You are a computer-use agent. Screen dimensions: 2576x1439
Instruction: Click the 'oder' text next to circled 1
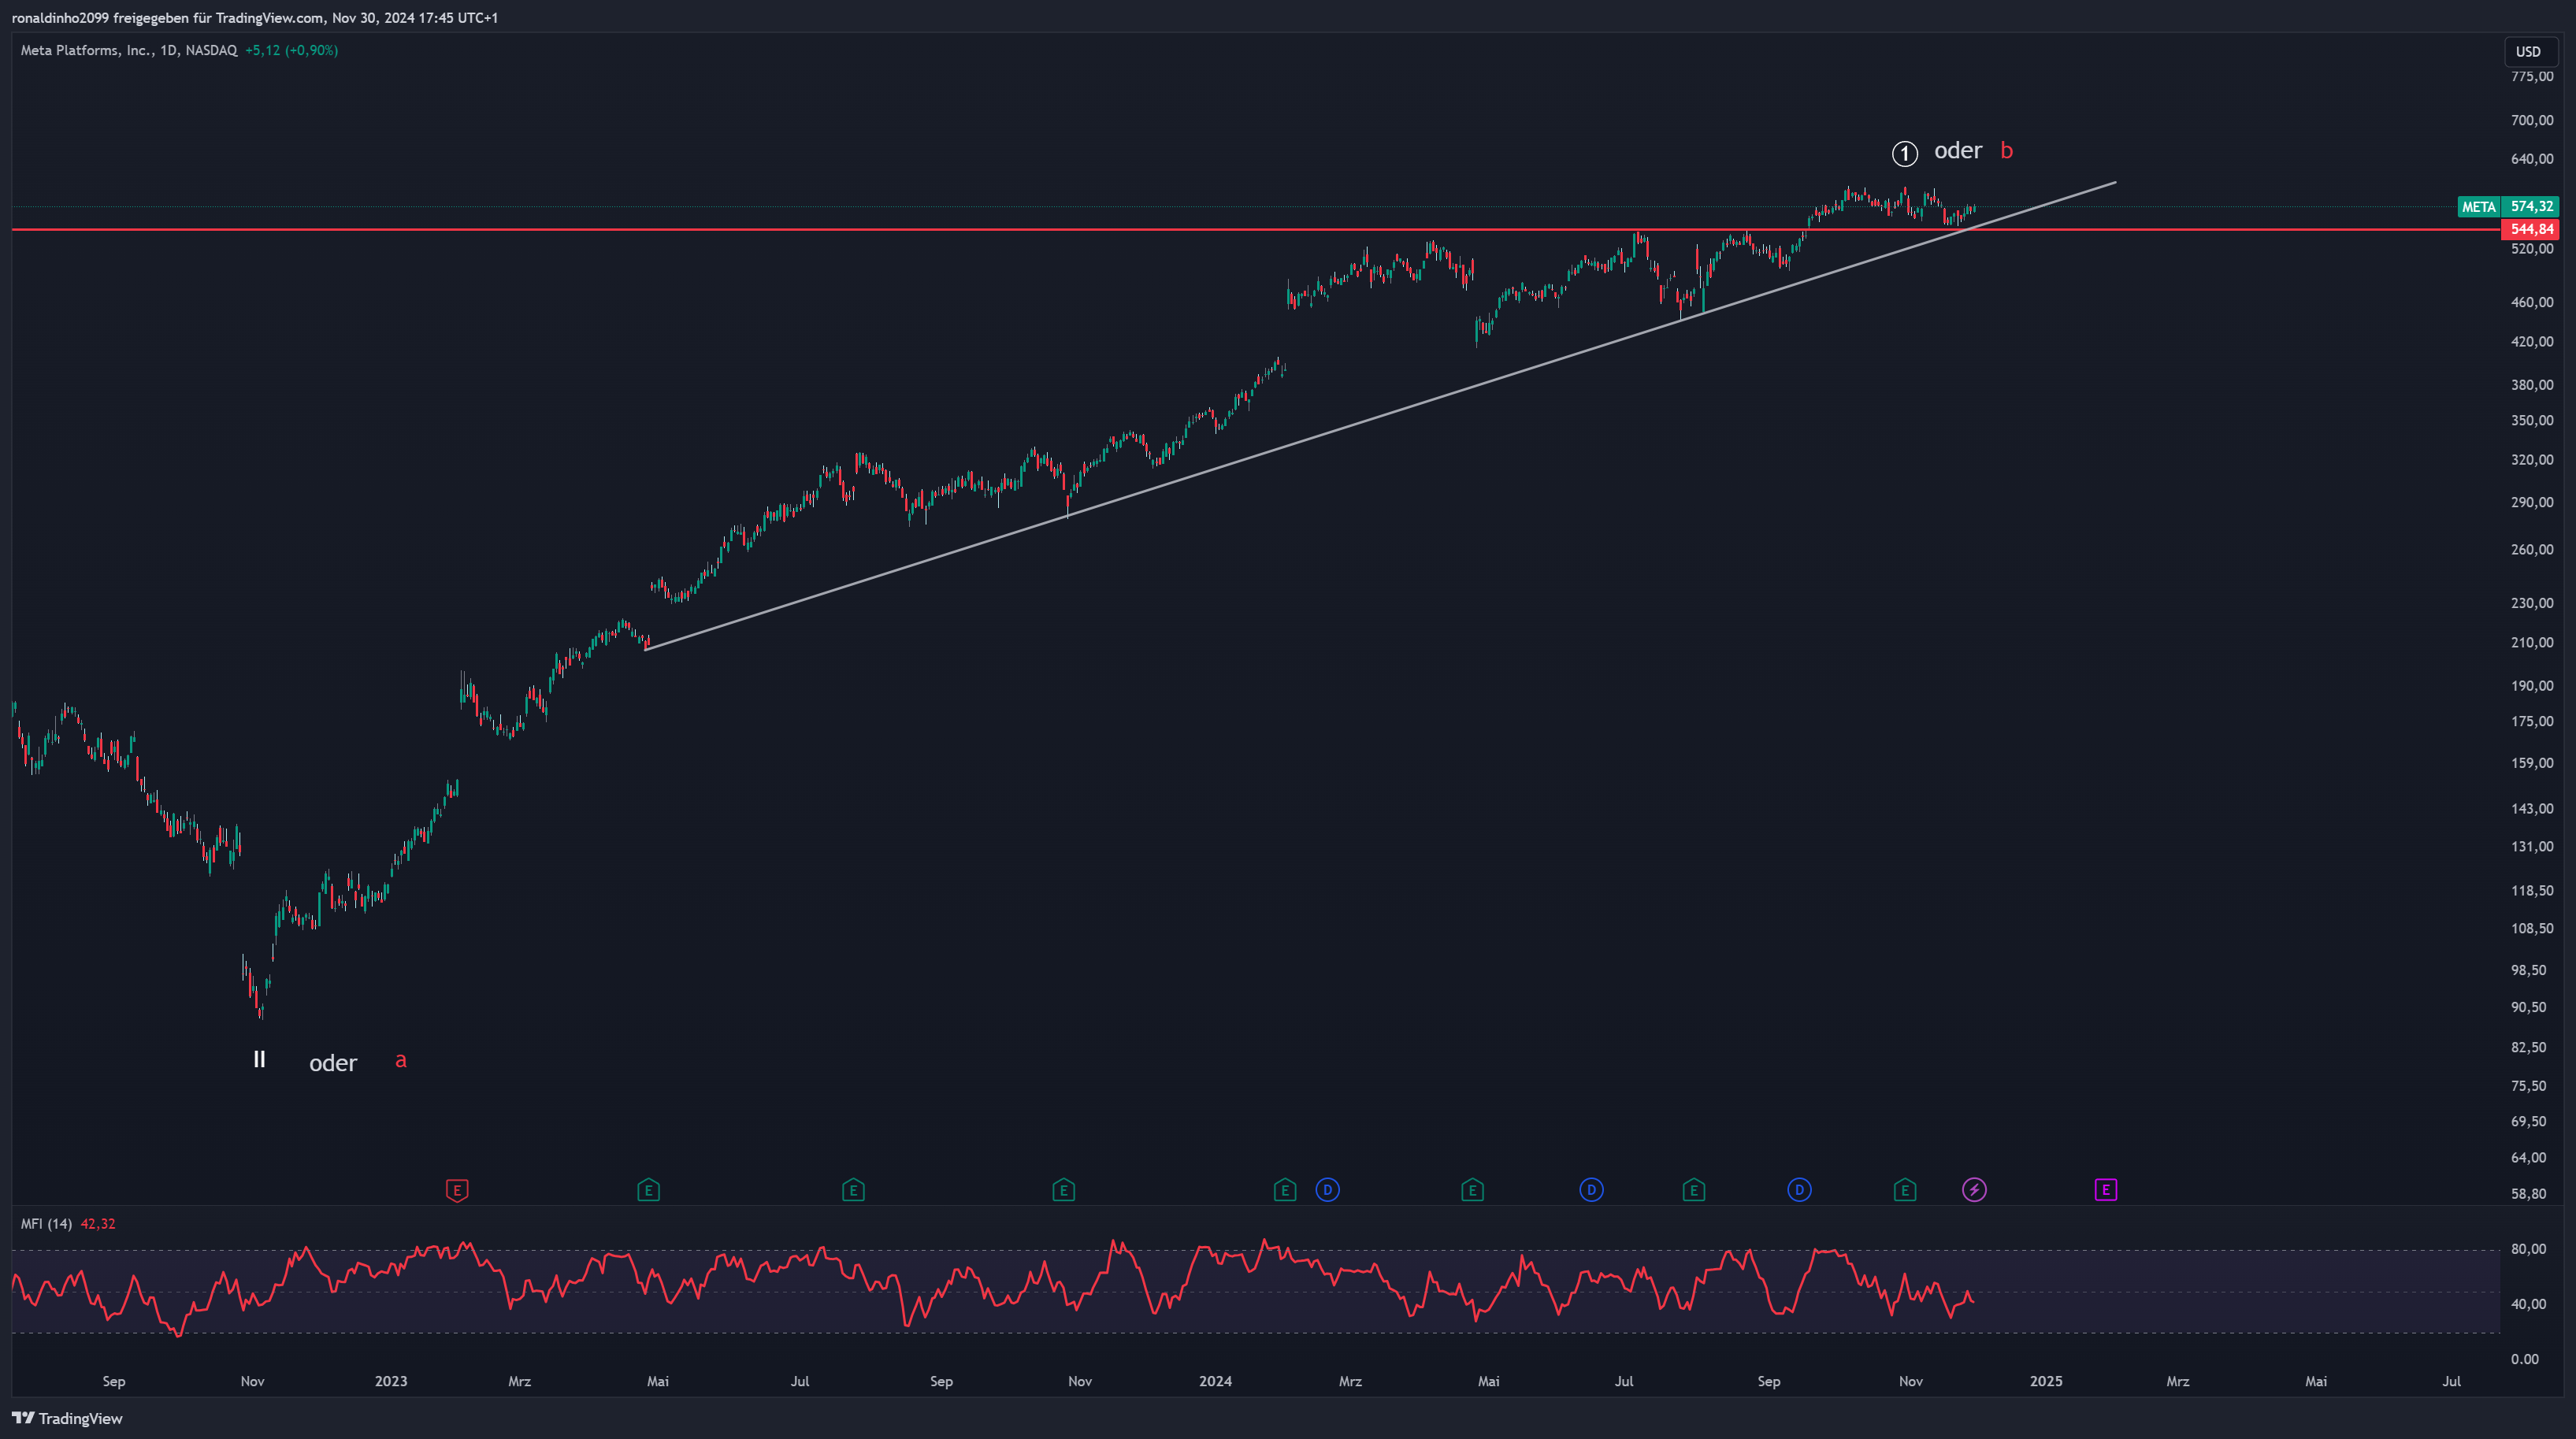[1958, 151]
